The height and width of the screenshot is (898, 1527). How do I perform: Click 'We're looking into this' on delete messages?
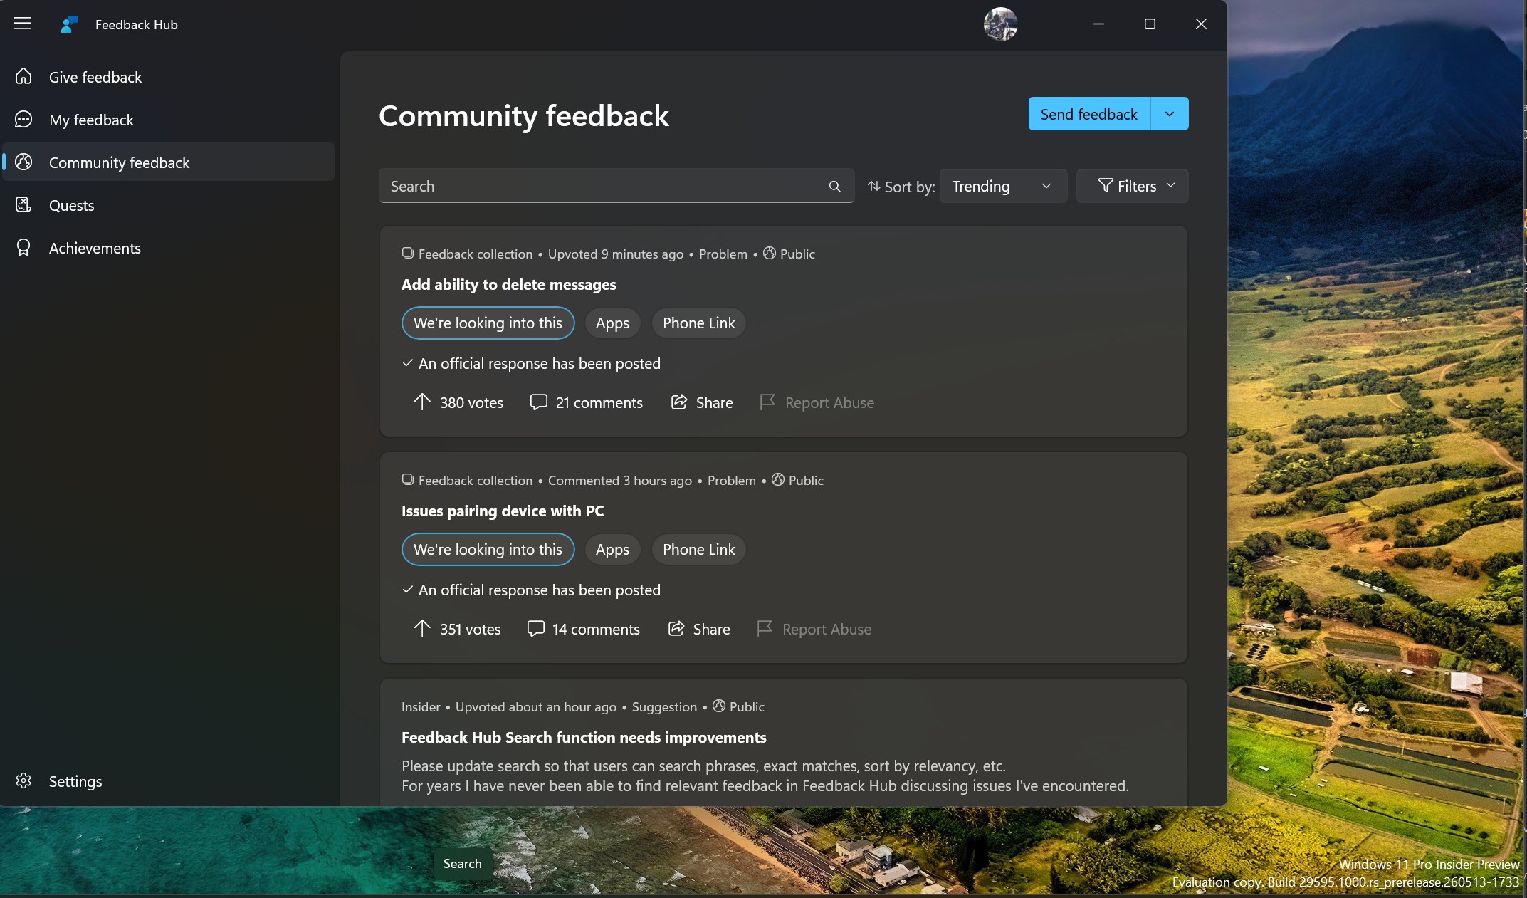(x=488, y=323)
